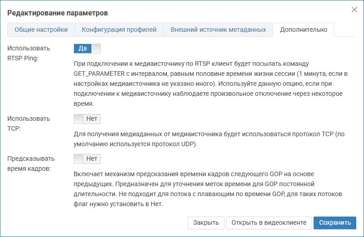The width and height of the screenshot is (364, 237).
Task: Click the gray knob of the TCP toggle
Action: pos(79,119)
